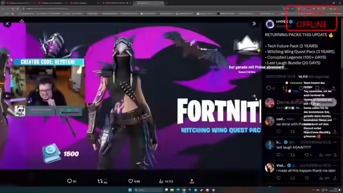The image size is (343, 193).
Task: Click share icon on the HYPEX post in sidebar
Action: tap(333, 88)
